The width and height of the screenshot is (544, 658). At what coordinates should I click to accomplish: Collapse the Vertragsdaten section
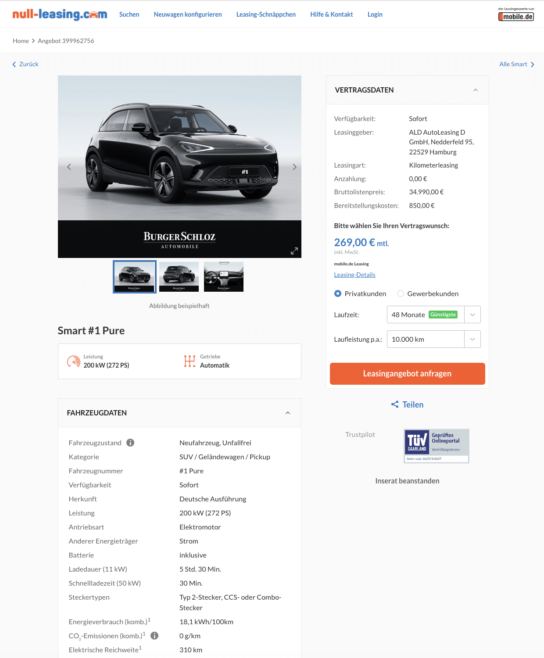pos(476,90)
